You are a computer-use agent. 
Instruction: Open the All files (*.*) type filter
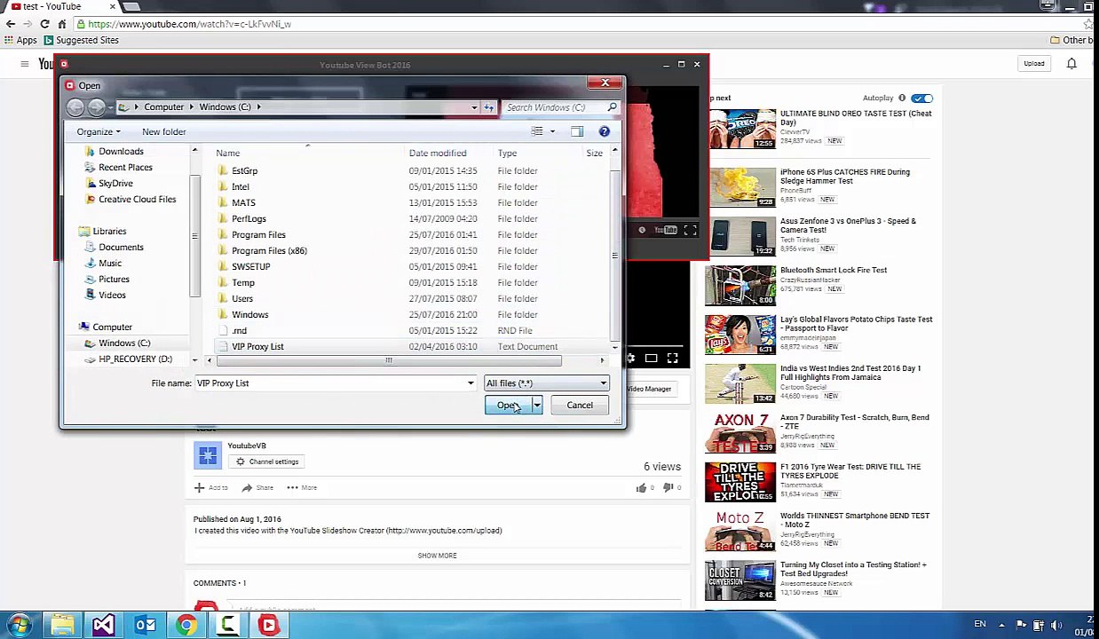point(546,383)
